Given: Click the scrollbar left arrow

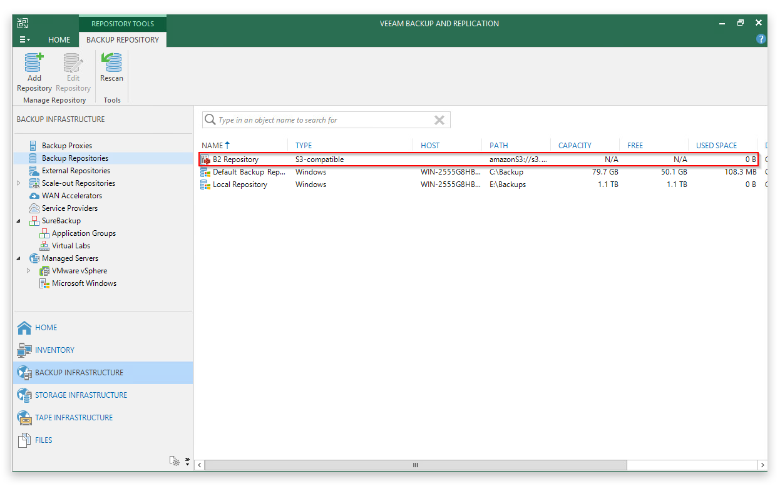Looking at the screenshot, I should coord(200,465).
